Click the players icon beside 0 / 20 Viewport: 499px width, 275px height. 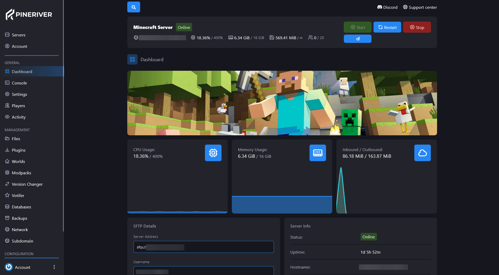311,37
